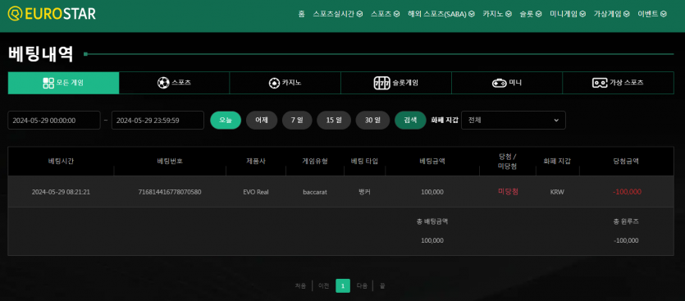The width and height of the screenshot is (685, 301).
Task: Click the soccer ball sports icon
Action: click(x=163, y=83)
